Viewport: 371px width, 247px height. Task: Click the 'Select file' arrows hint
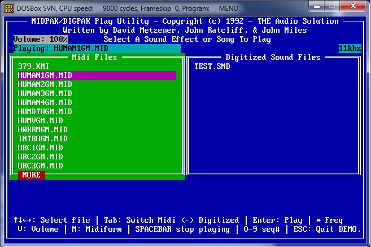tap(52, 220)
